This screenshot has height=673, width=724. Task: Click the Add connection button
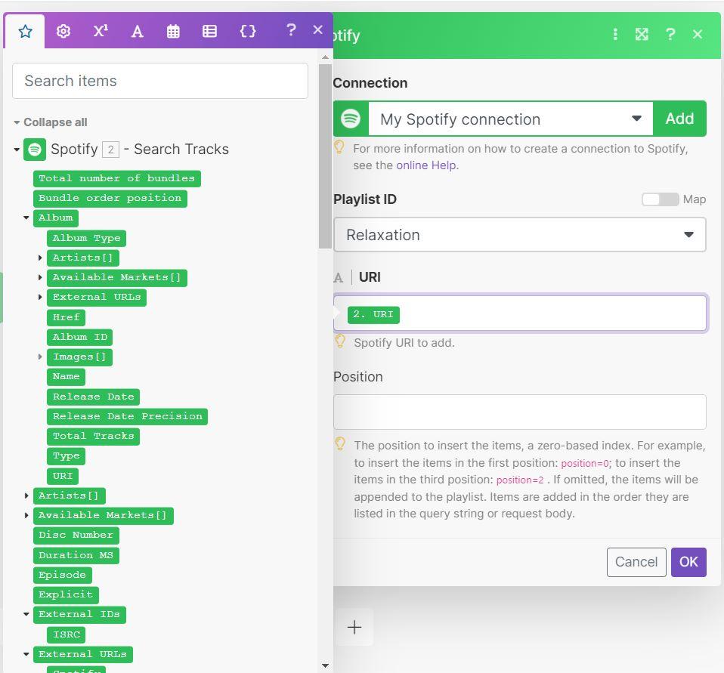click(x=679, y=119)
